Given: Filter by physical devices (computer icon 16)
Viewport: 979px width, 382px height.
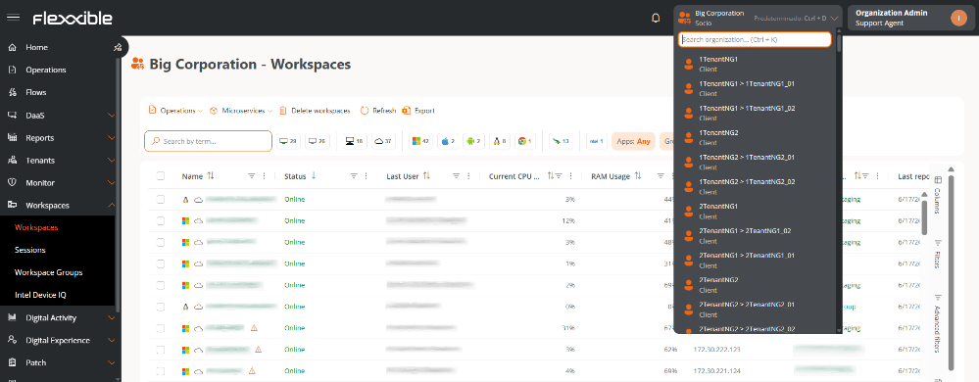Looking at the screenshot, I should click(x=356, y=141).
